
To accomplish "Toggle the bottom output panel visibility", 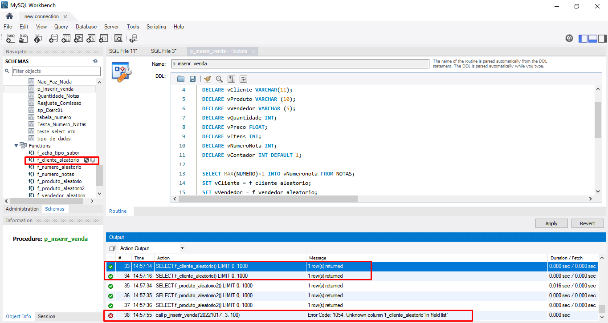I will point(593,38).
